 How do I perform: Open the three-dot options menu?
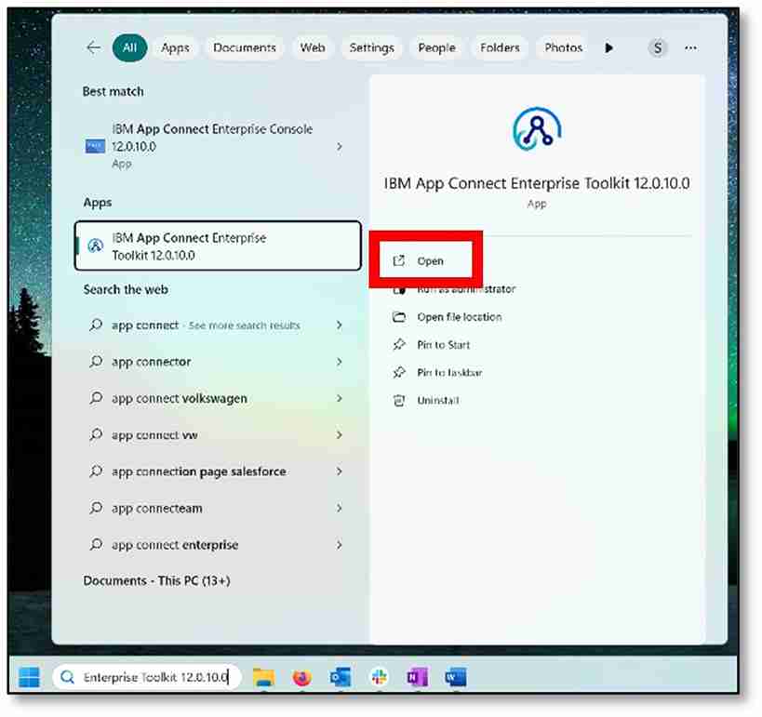690,47
